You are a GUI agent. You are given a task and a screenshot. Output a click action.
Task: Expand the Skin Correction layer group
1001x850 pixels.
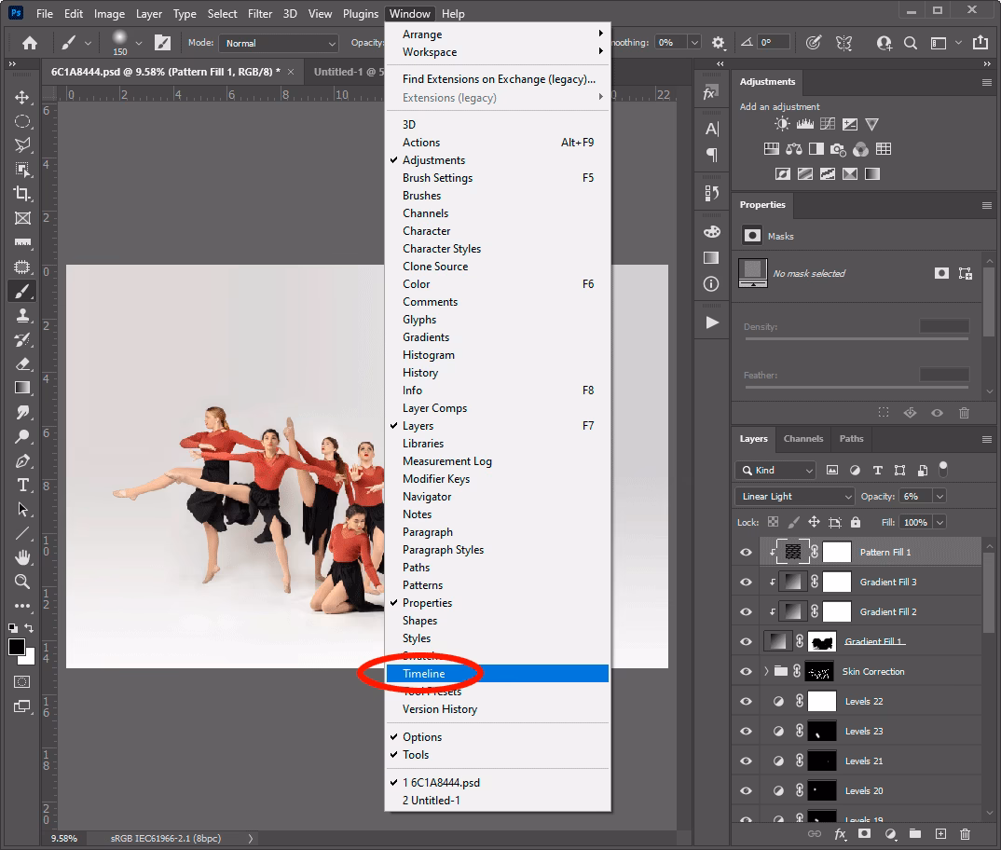[764, 671]
